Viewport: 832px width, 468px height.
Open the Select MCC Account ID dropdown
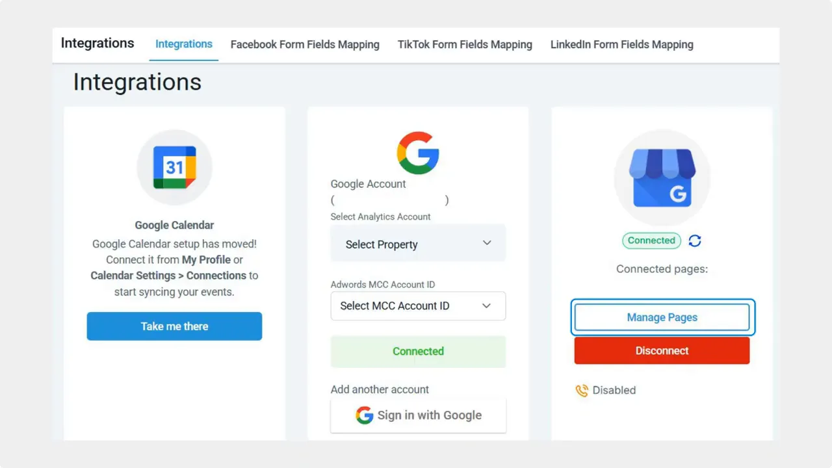coord(418,305)
